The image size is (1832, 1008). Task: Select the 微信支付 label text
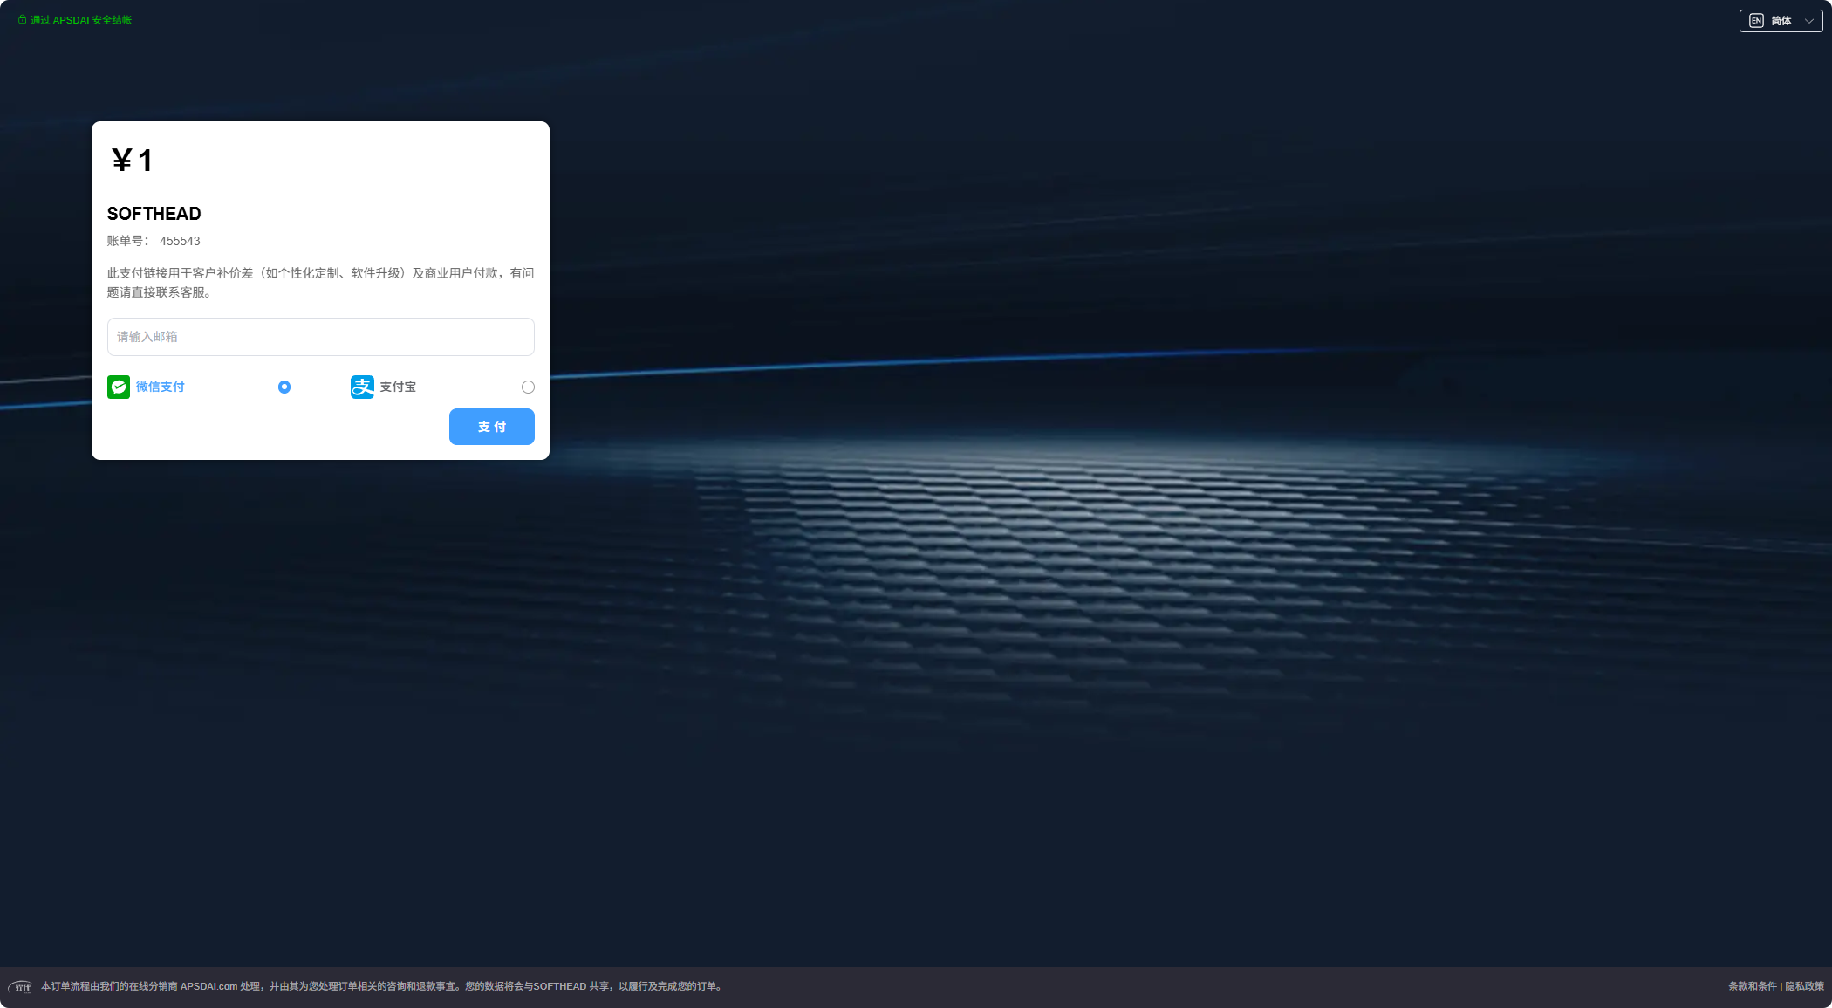159,387
